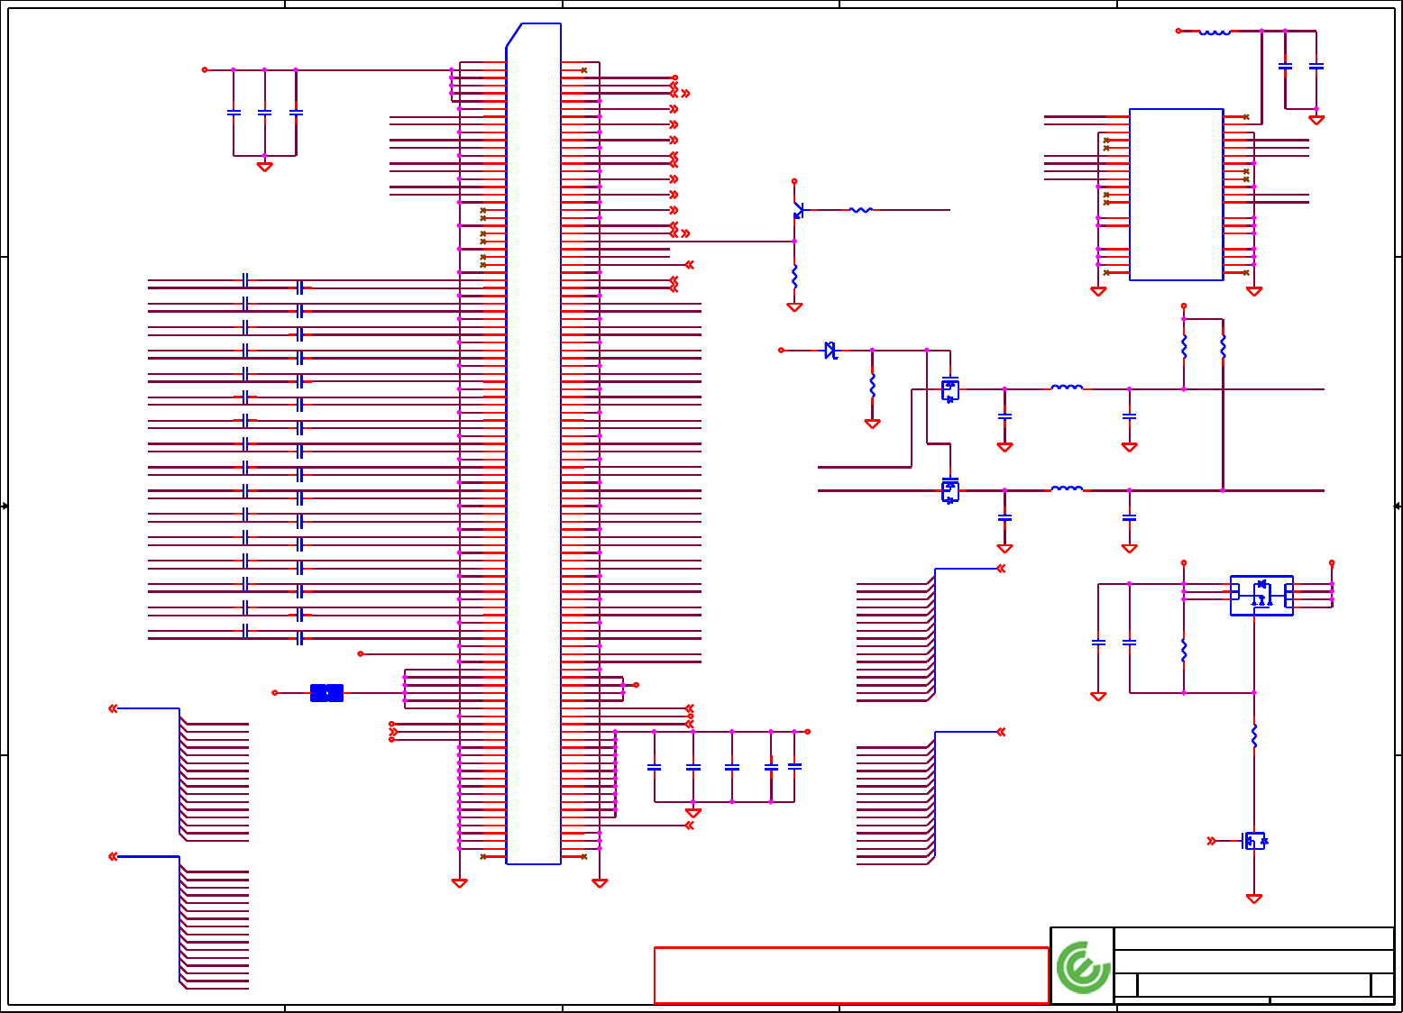1403x1013 pixels.
Task: Select the blue IC rectangle at top right
Action: [x=1176, y=195]
